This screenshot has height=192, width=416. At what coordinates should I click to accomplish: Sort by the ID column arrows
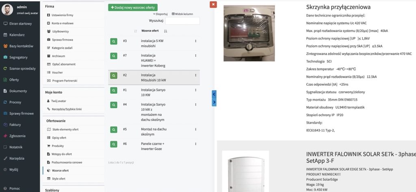pos(136,31)
